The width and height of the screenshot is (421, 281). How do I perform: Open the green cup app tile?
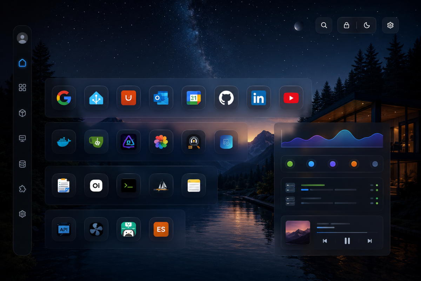coord(96,142)
